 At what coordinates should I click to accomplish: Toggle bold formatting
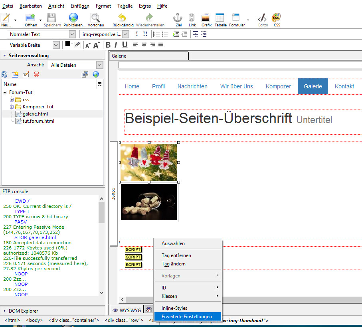(108, 45)
